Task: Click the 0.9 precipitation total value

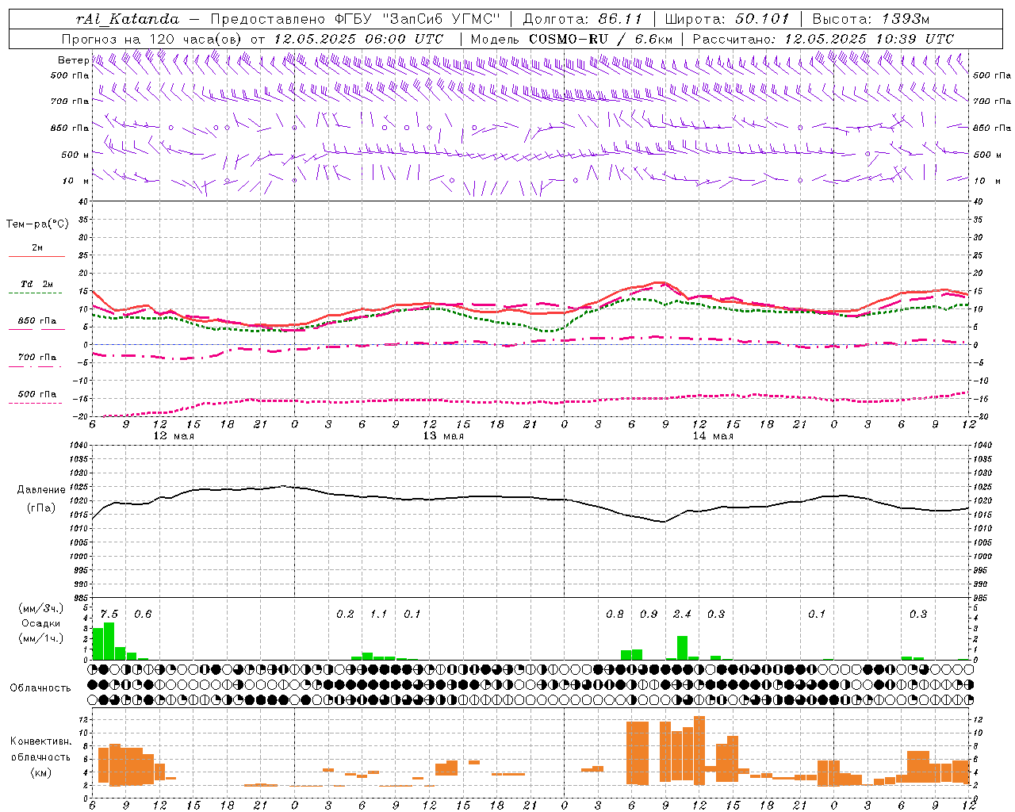Action: click(x=649, y=615)
